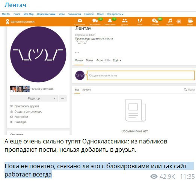
Task: Click the '12 533 участника' members count
Action: click(42, 89)
